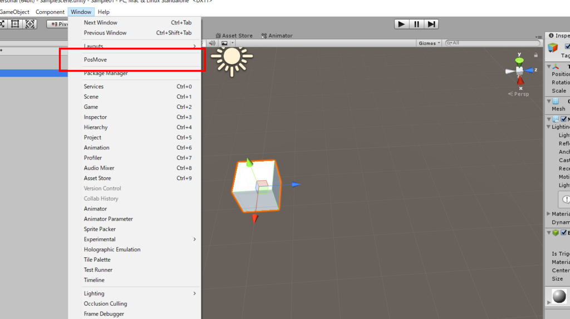Image resolution: width=570 pixels, height=319 pixels.
Task: Choose Next Window from the menu
Action: point(135,22)
